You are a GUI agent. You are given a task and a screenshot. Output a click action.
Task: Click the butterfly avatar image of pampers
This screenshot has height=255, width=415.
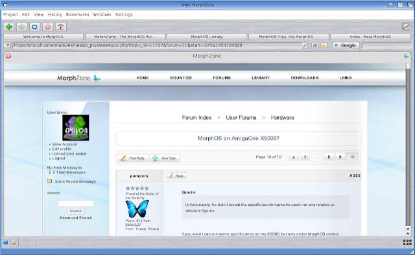coord(137,209)
